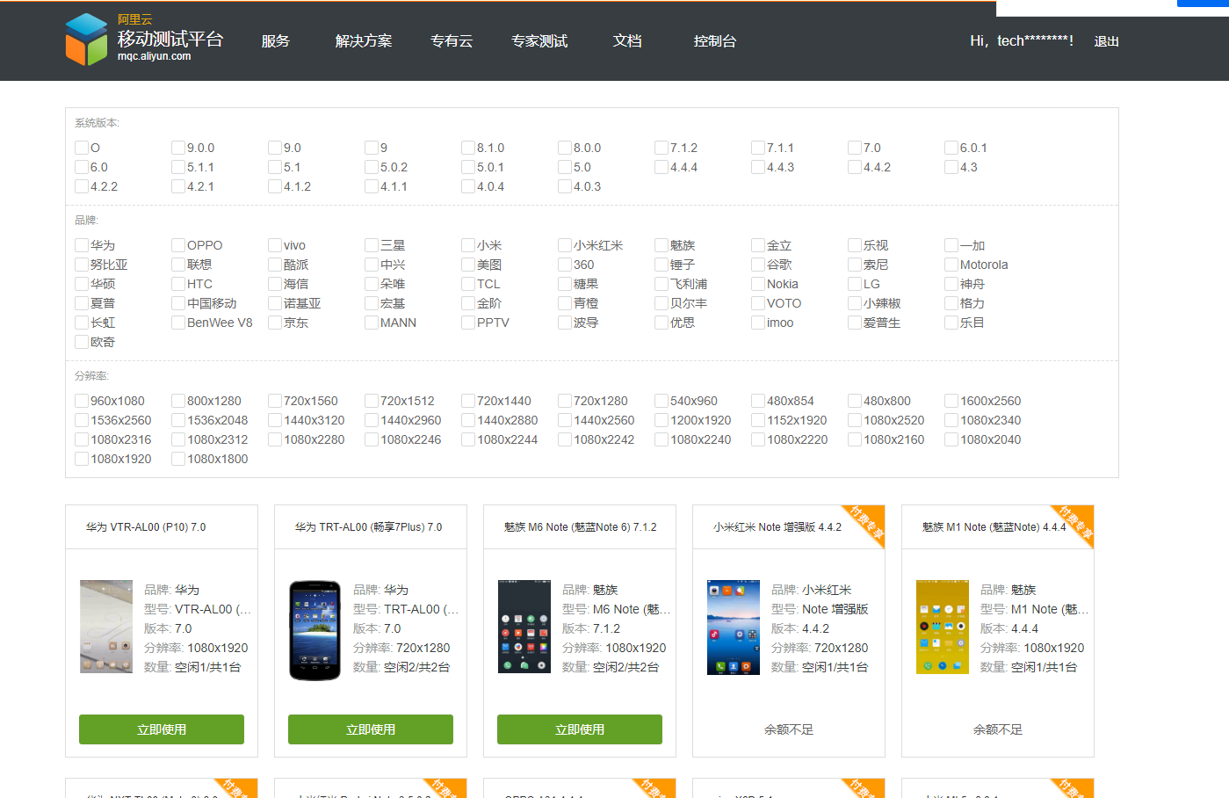Tick the 360 brand checkbox
1229x798 pixels.
[x=565, y=265]
